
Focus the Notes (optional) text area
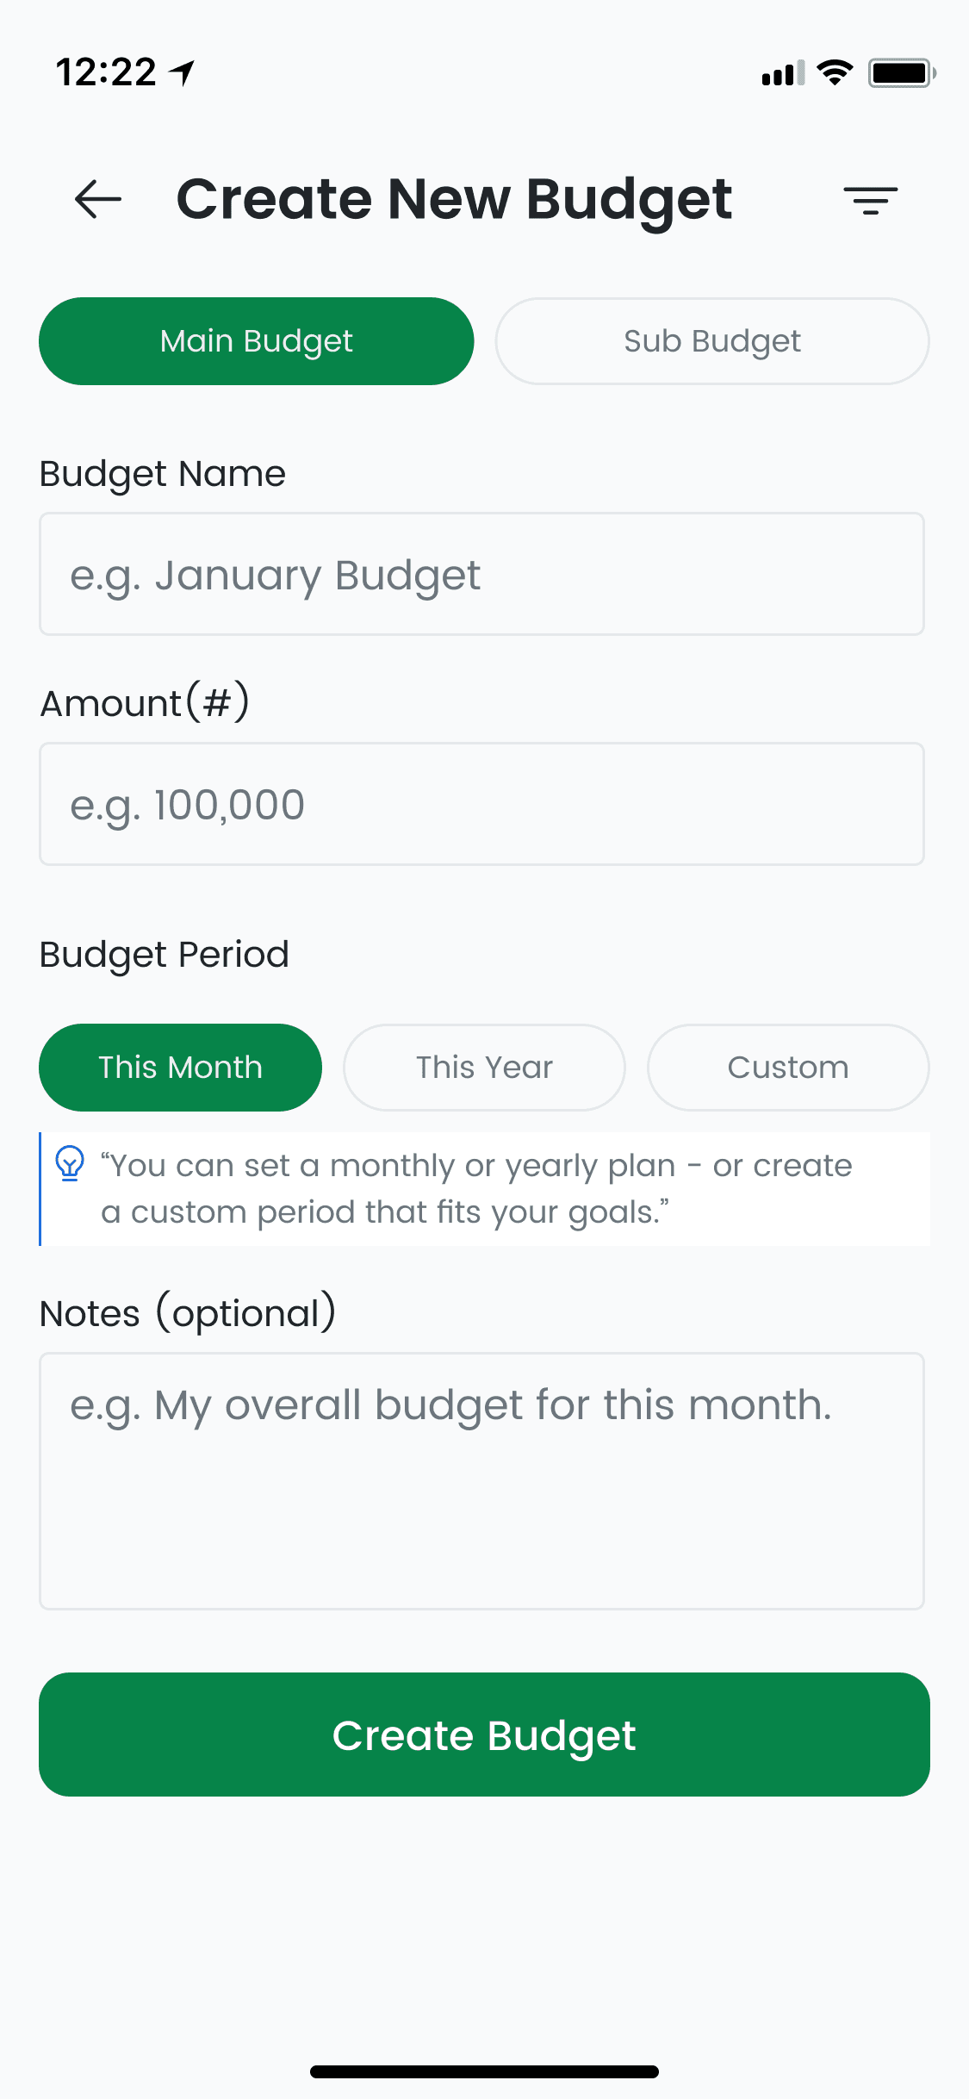tap(481, 1480)
